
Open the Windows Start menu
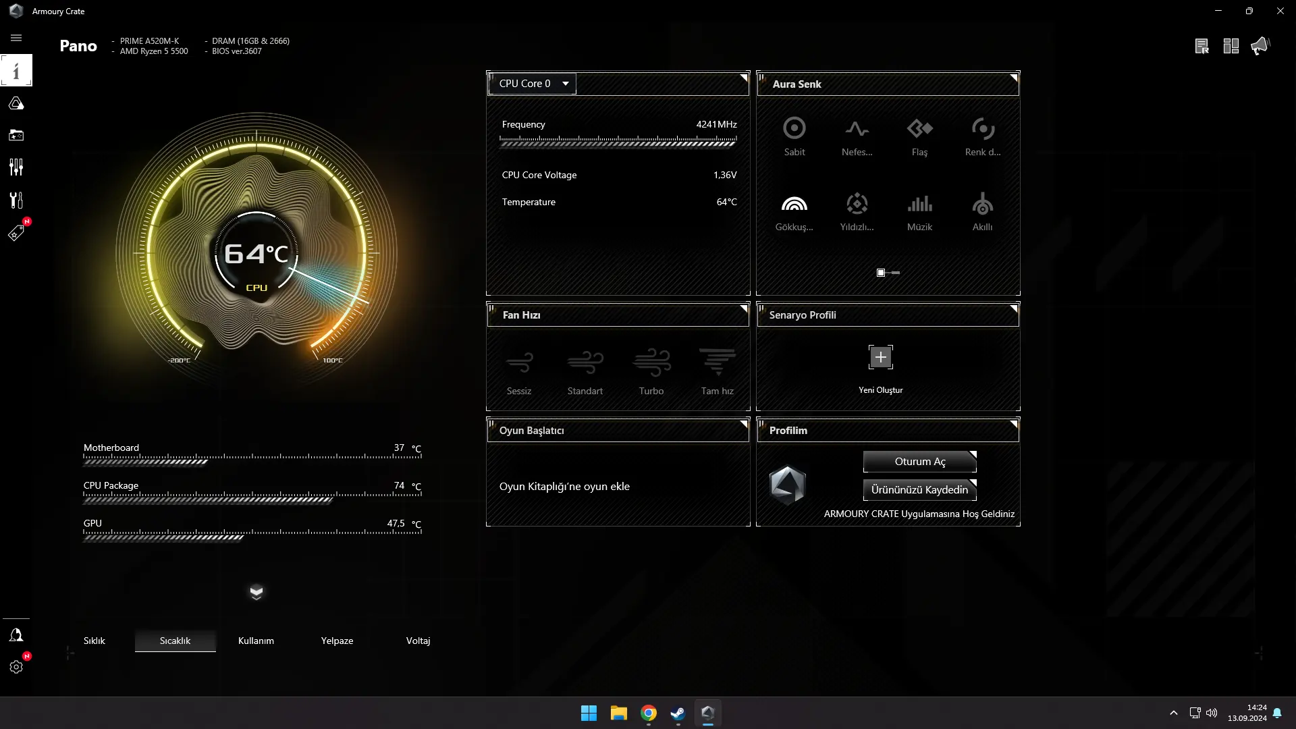(589, 713)
